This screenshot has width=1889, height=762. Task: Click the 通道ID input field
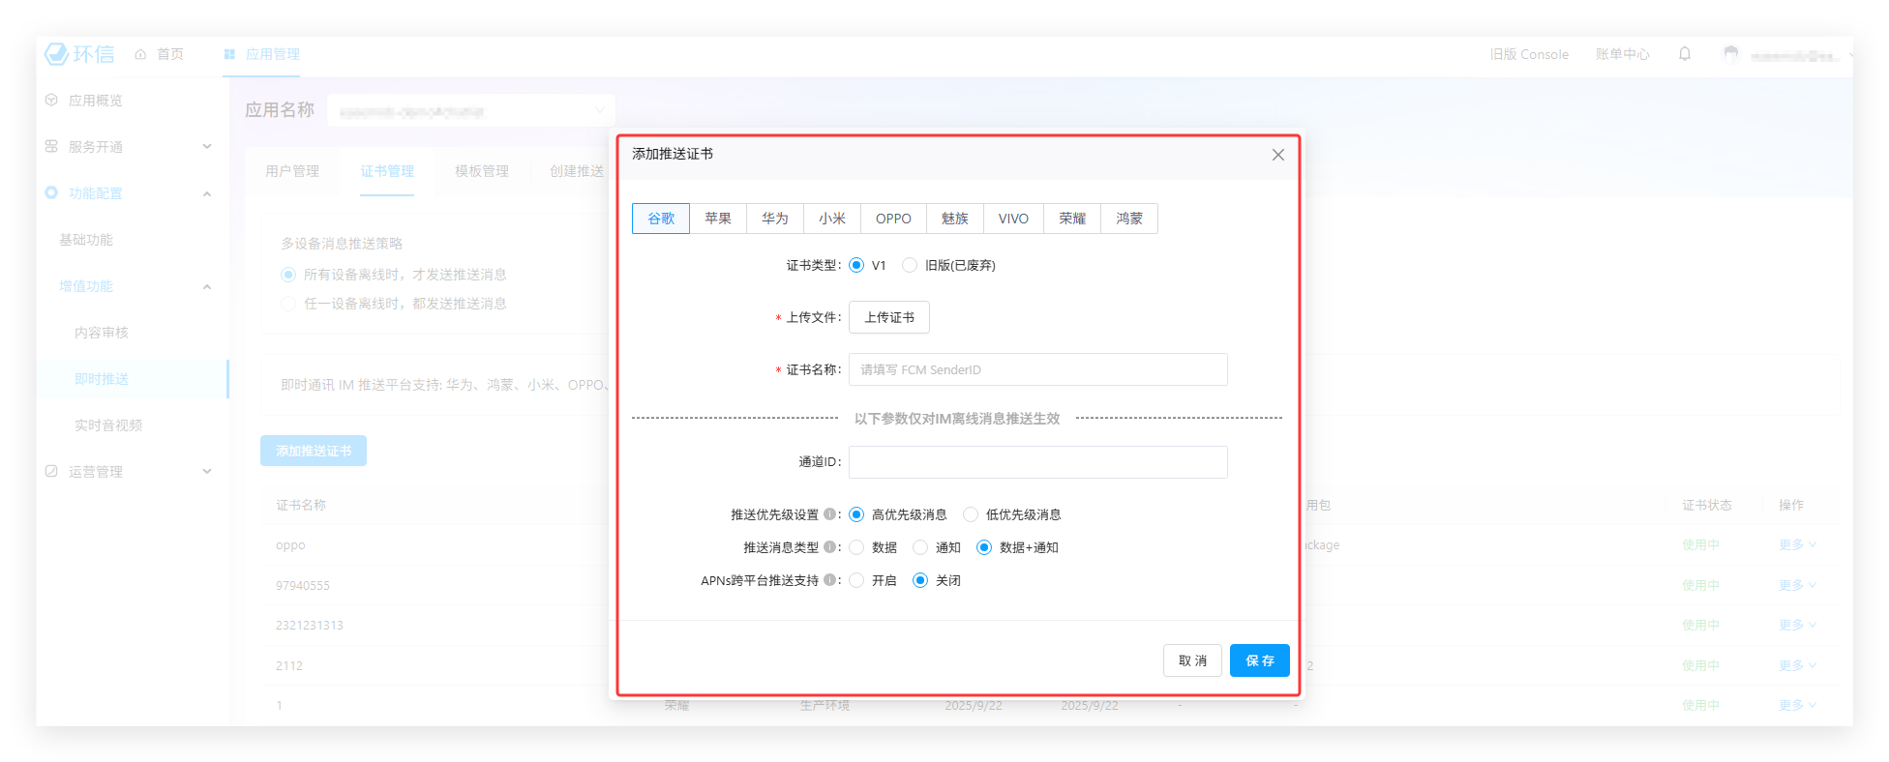click(x=1037, y=462)
